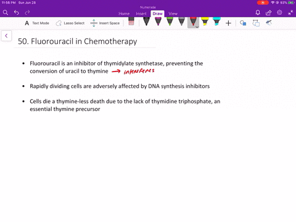Choose the Insert Space tool
Image resolution: width=296 pixels, height=222 pixels.
105,23
